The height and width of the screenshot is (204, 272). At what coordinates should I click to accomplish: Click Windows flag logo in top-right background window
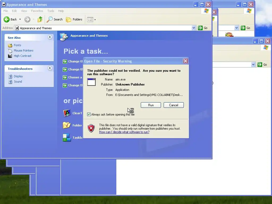click(249, 11)
